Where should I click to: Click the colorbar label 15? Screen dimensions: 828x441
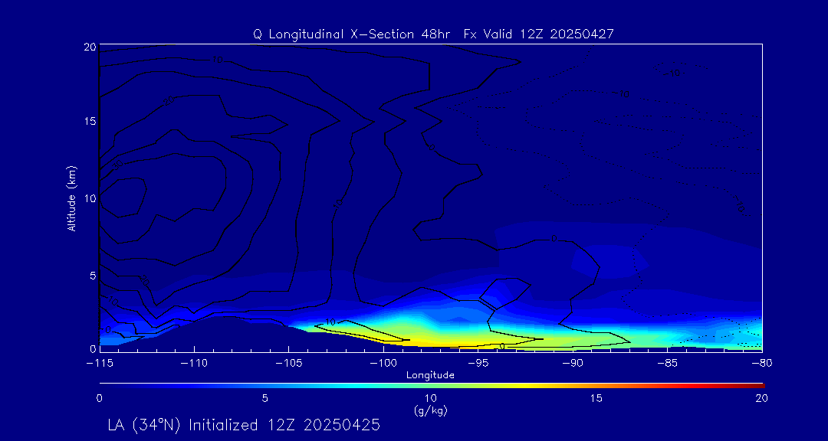(x=596, y=398)
